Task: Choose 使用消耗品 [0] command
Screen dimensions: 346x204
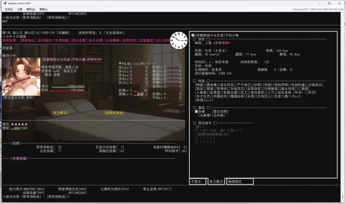Action: [48, 147]
